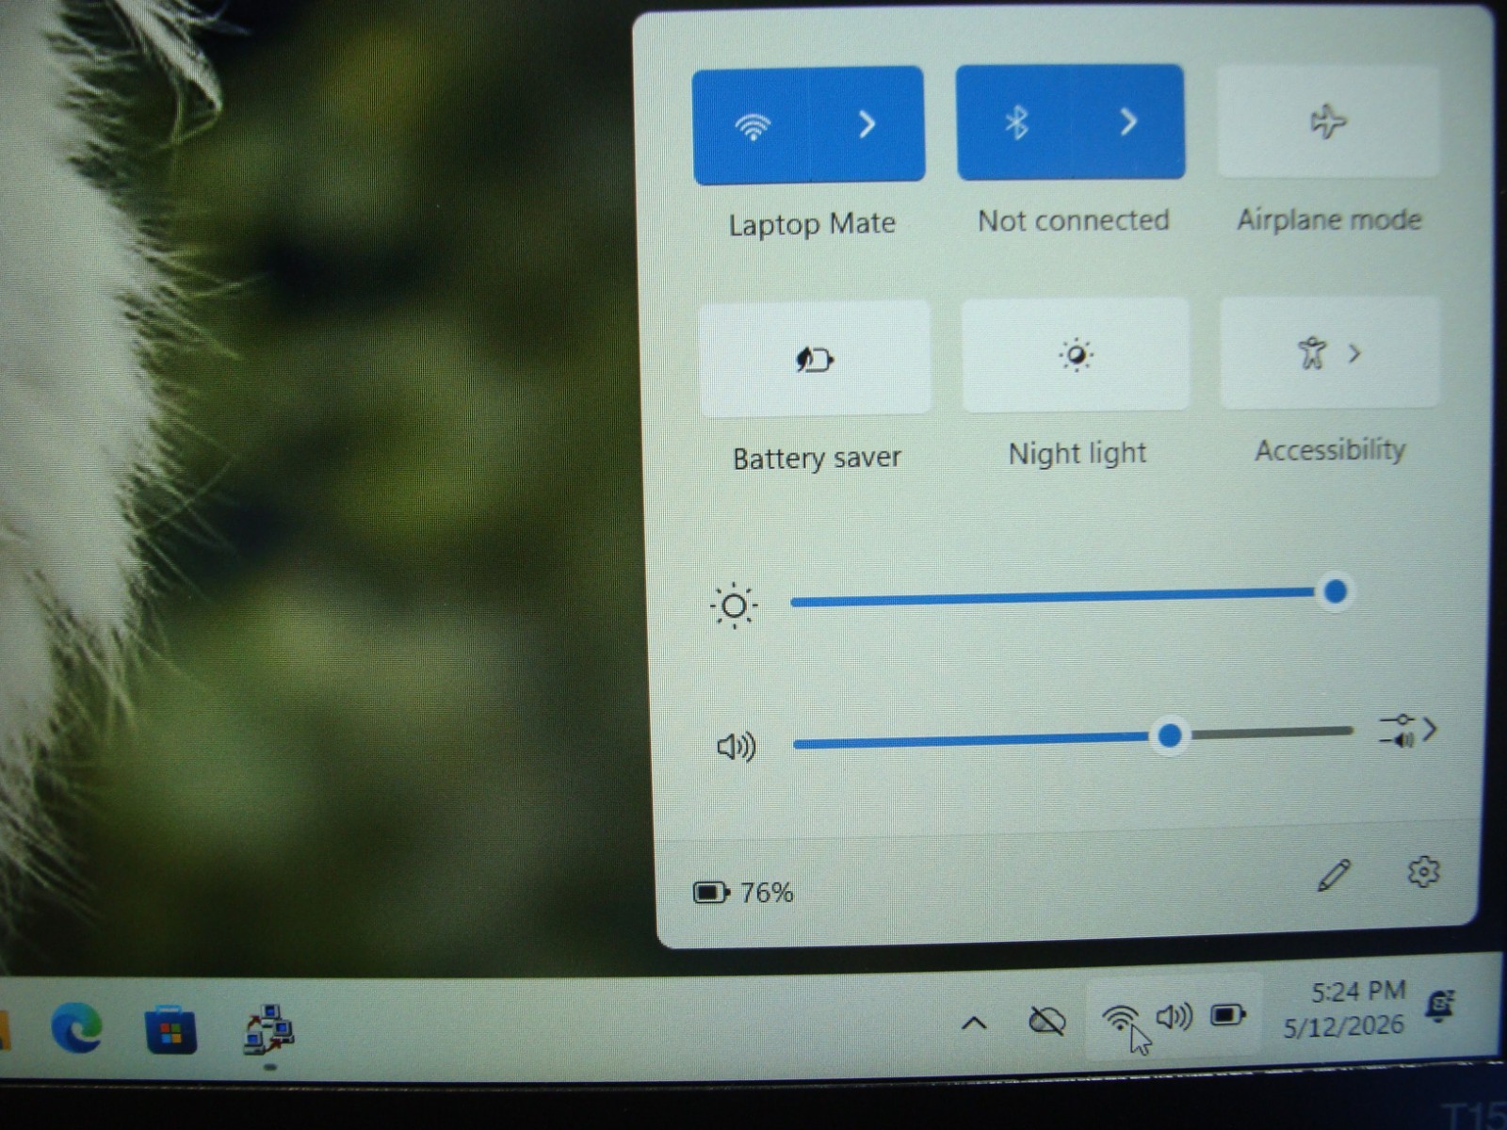
Task: Show hidden tray icons chevron
Action: coord(975,1023)
